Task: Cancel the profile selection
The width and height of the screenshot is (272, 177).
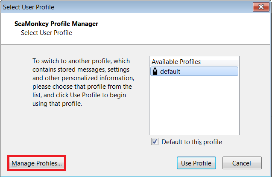Action: [242, 163]
